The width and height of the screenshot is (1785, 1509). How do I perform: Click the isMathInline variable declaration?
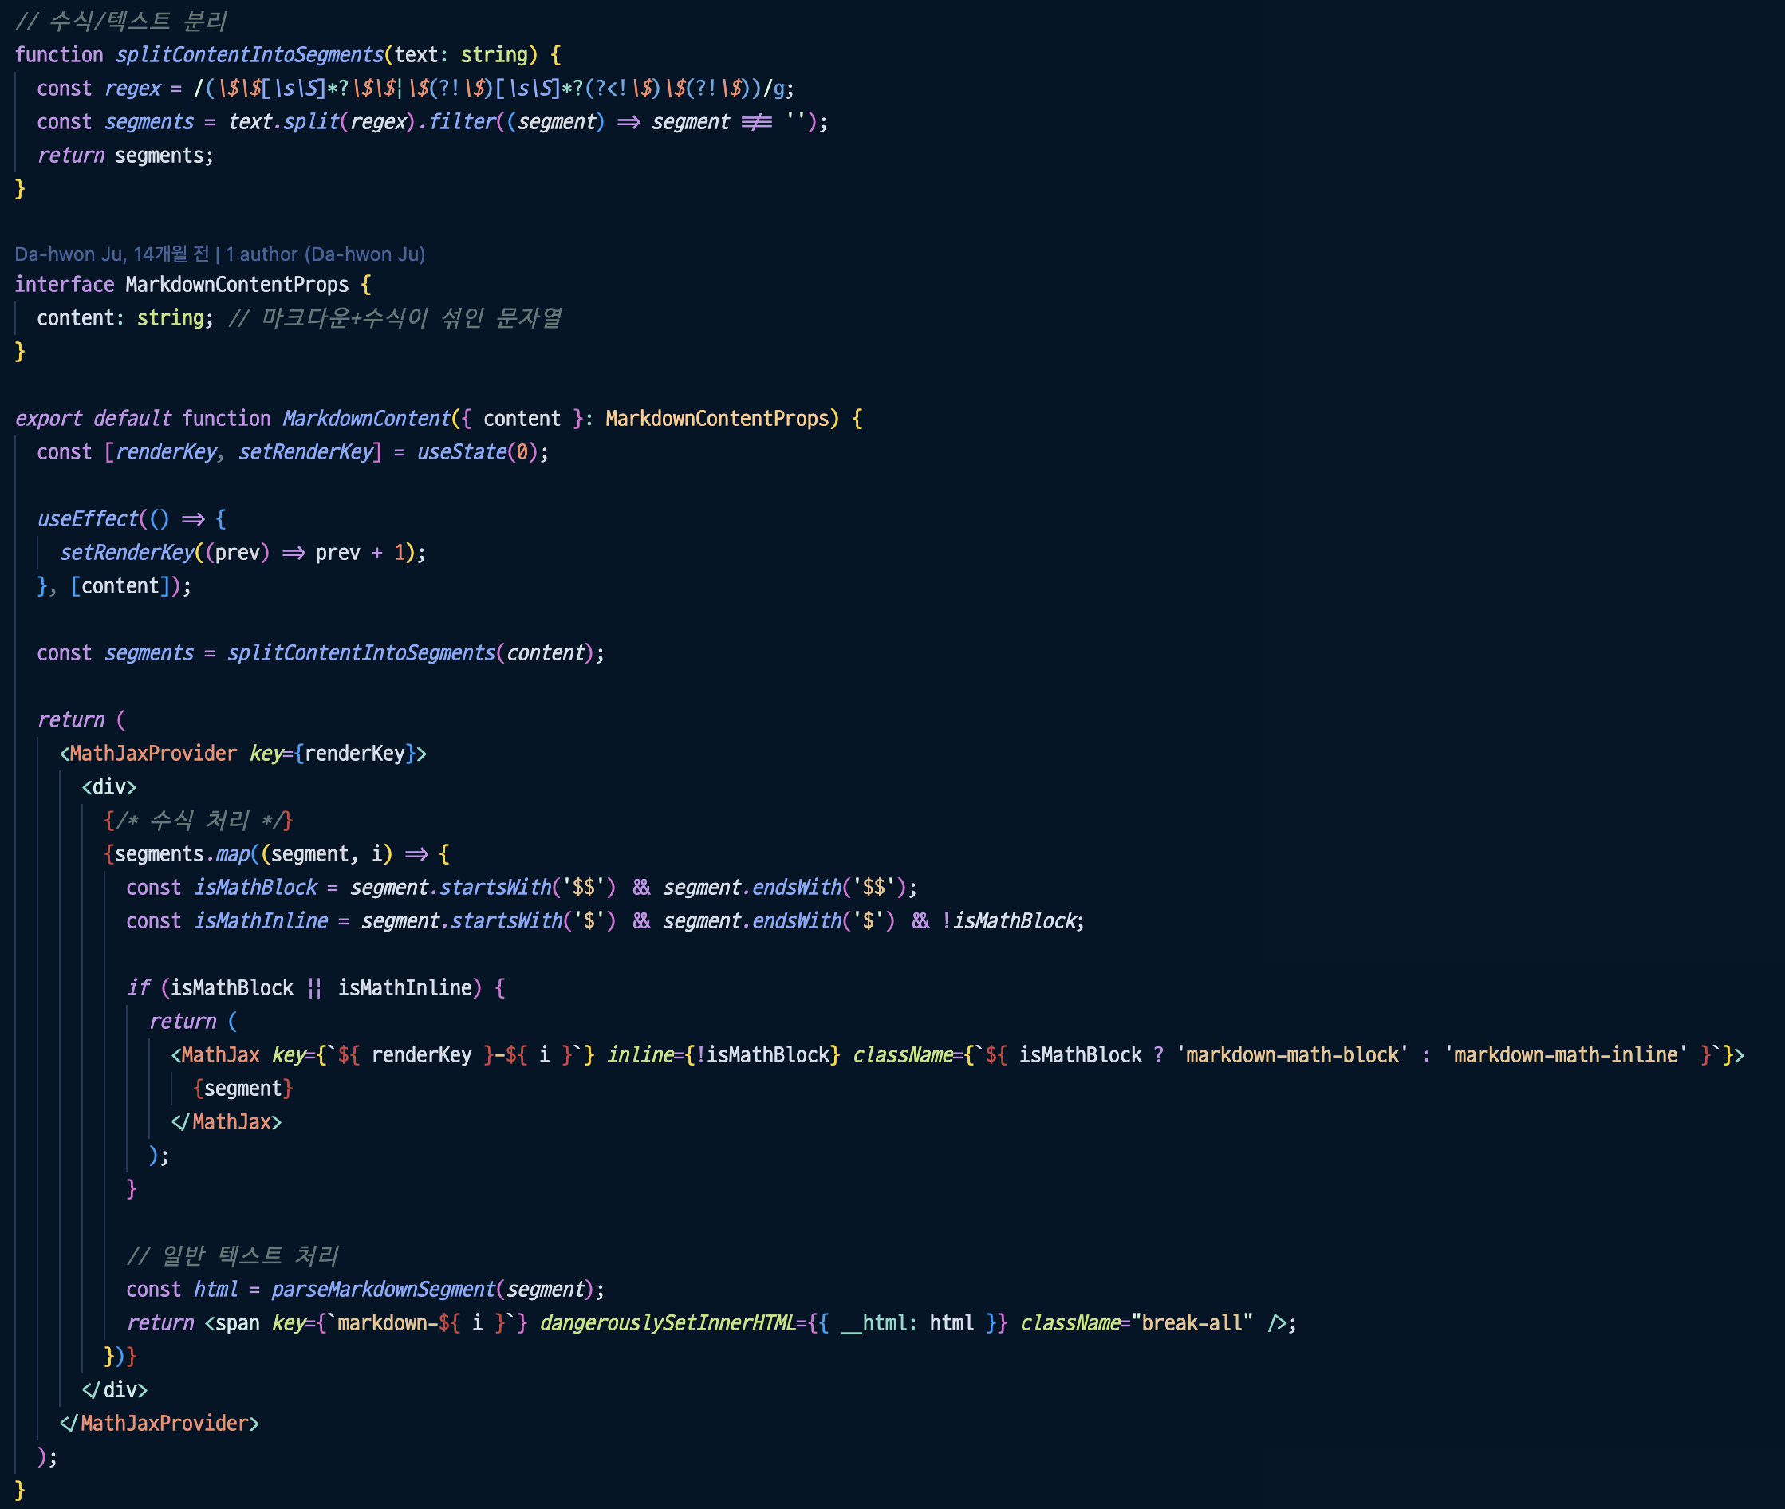[260, 921]
